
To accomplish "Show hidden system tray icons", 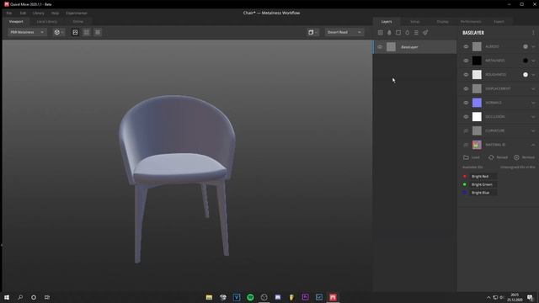I will (488, 297).
